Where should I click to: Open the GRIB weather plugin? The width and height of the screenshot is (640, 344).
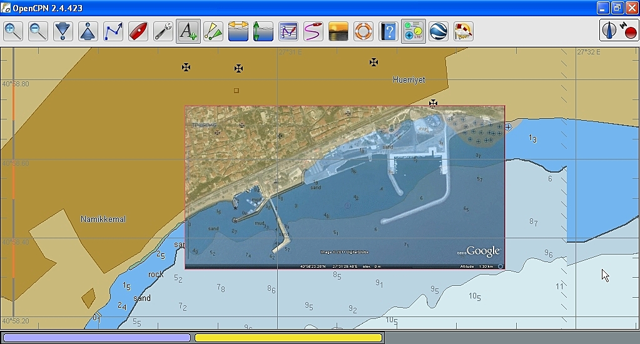click(464, 31)
